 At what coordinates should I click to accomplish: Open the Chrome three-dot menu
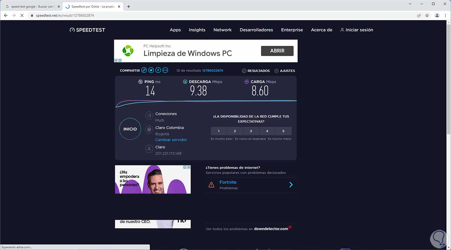(445, 15)
